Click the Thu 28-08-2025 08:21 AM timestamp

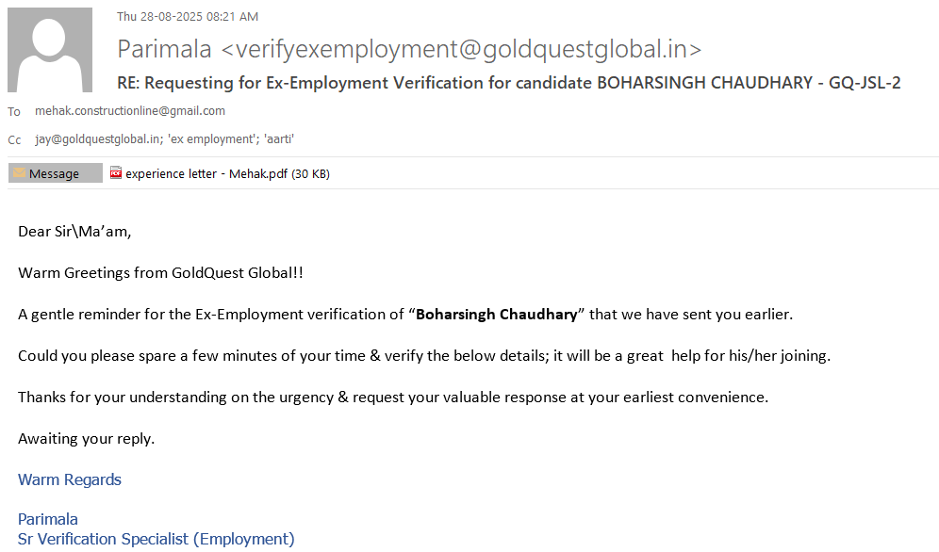pos(188,16)
